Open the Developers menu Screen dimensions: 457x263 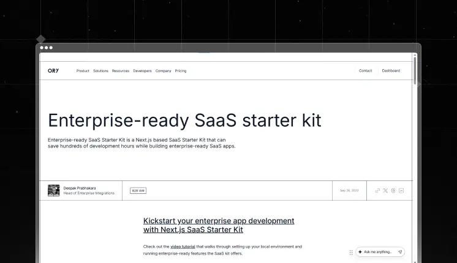point(142,71)
